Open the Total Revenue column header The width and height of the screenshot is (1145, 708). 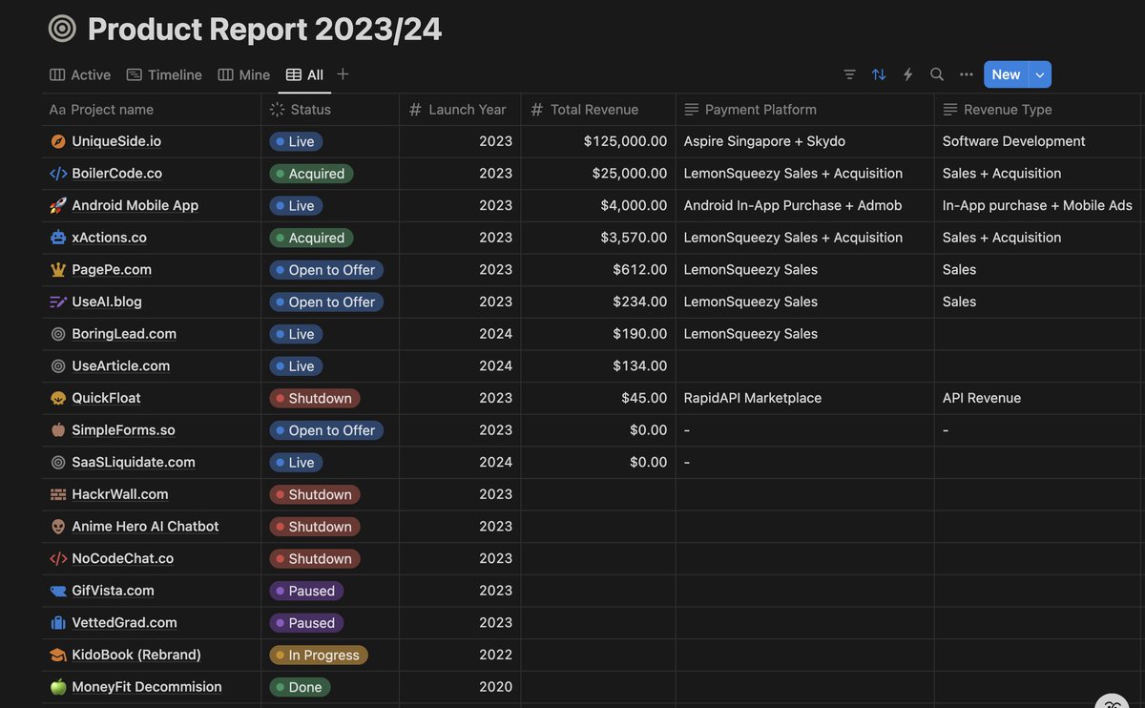coord(598,110)
